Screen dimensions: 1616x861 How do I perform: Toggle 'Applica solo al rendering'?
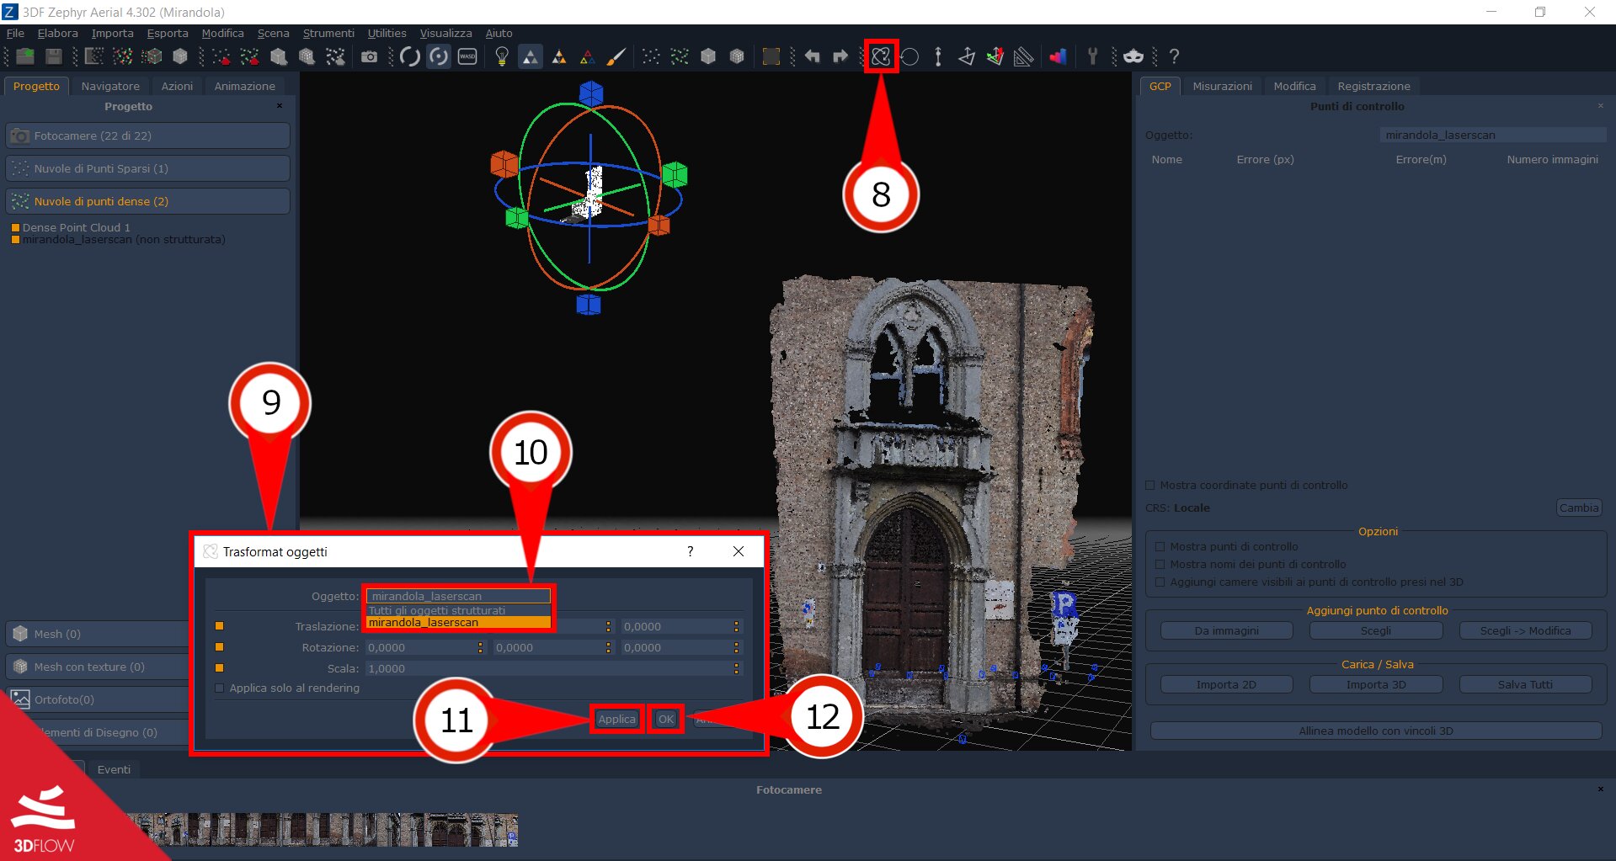tap(220, 688)
